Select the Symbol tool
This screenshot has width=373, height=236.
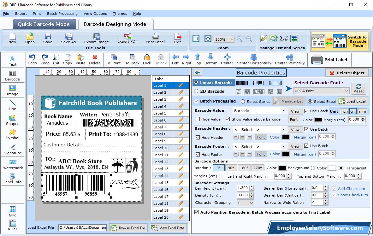point(12,134)
